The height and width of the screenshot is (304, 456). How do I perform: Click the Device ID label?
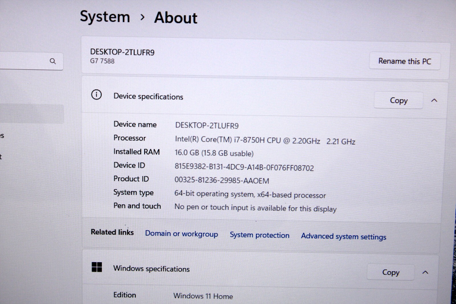(129, 165)
